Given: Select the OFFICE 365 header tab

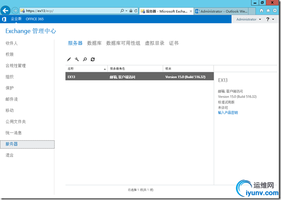Looking at the screenshot, I should [x=35, y=19].
